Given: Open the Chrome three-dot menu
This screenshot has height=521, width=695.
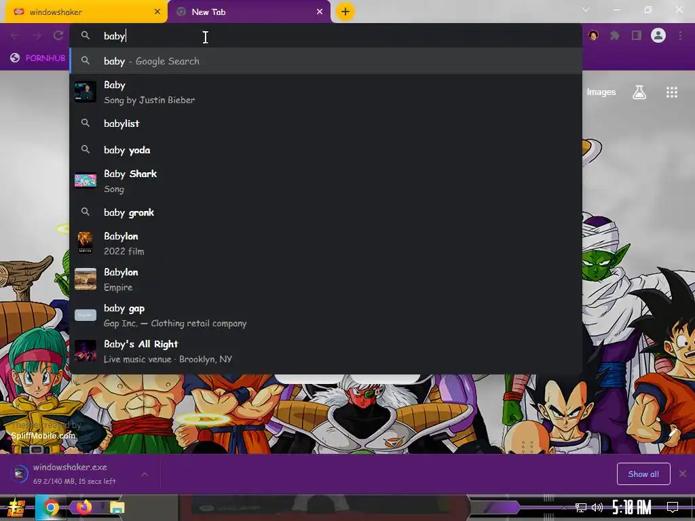Looking at the screenshot, I should point(680,35).
